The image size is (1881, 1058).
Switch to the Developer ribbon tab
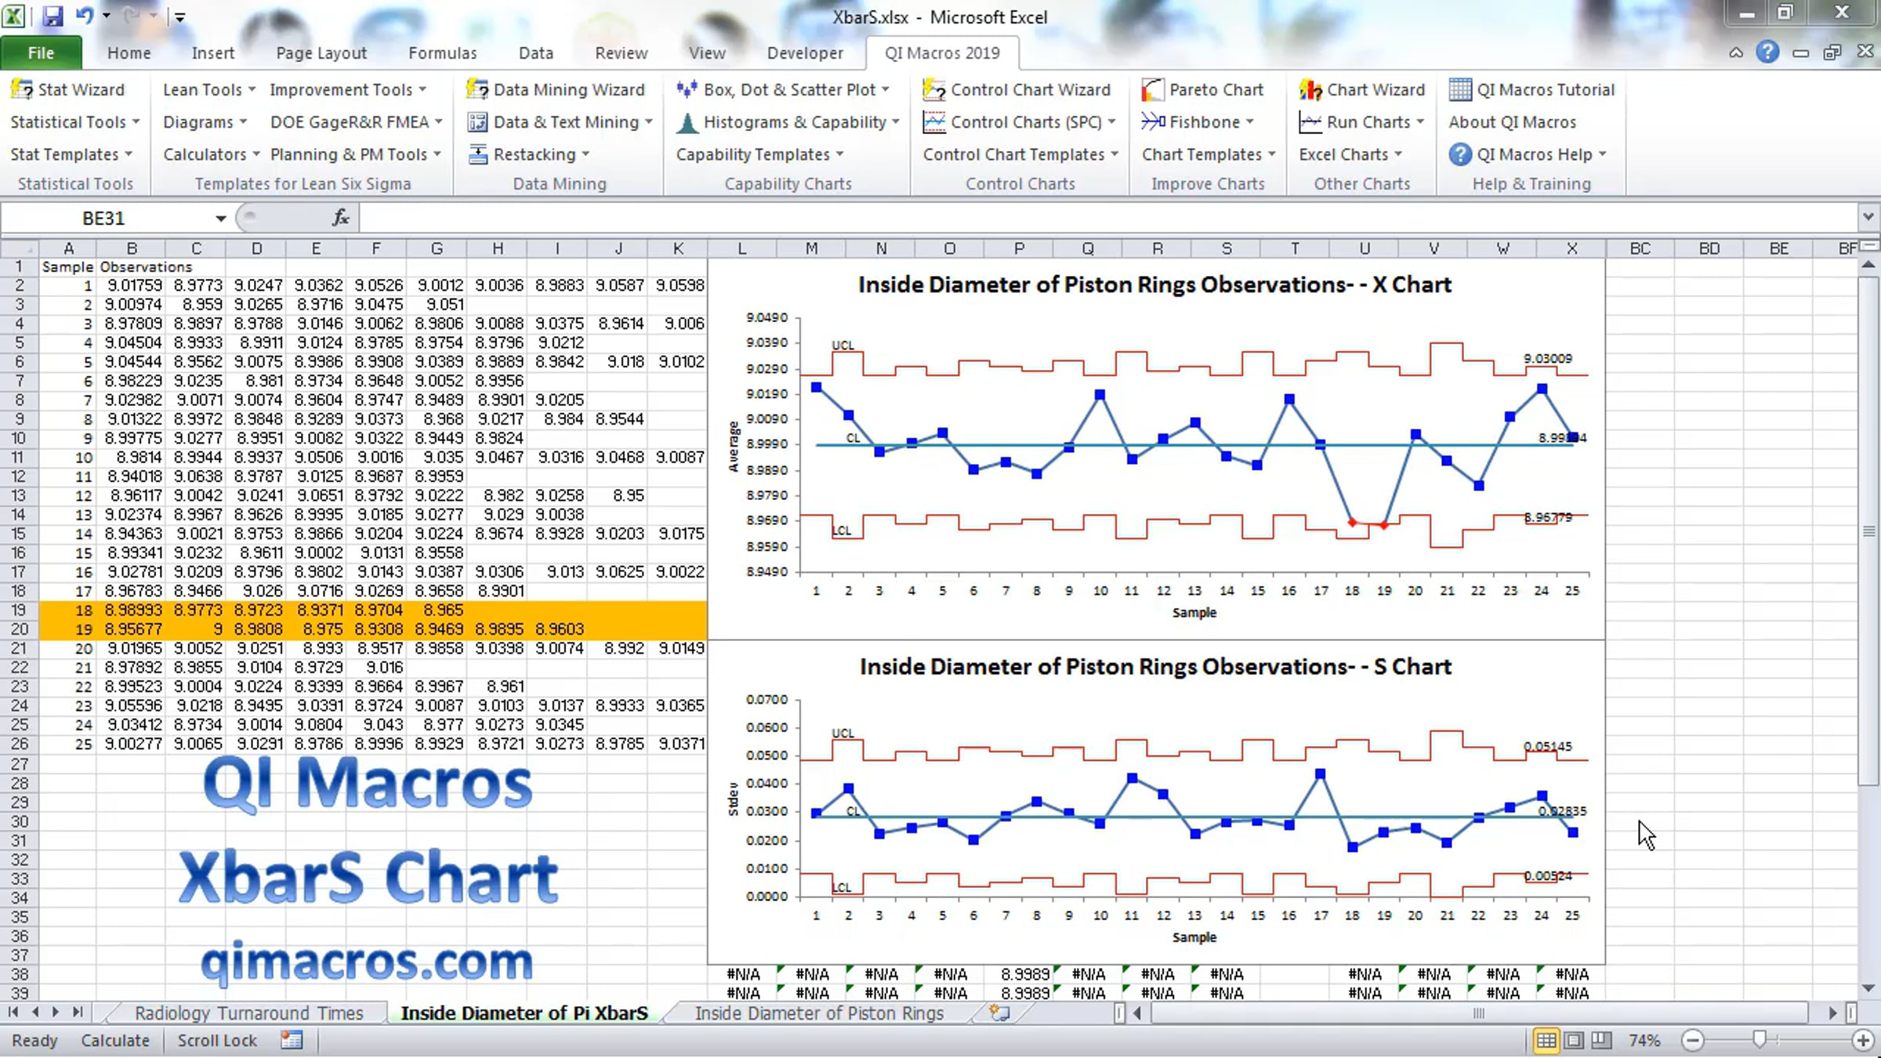[805, 53]
